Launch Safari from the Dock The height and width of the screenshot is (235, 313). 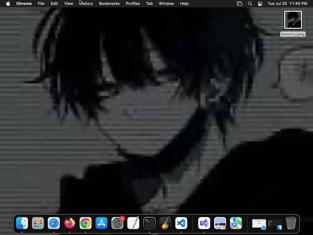(54, 223)
